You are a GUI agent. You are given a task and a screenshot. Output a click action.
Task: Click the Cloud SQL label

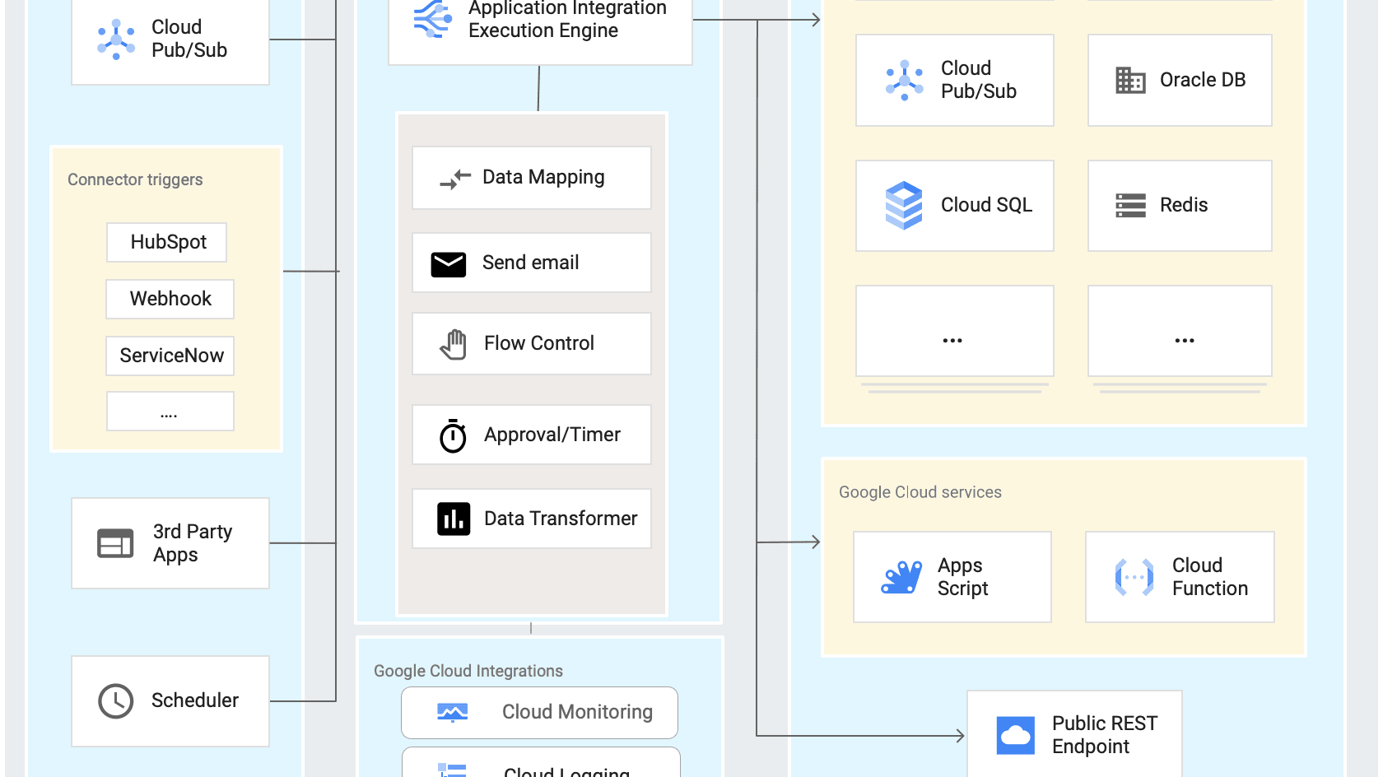[986, 205]
